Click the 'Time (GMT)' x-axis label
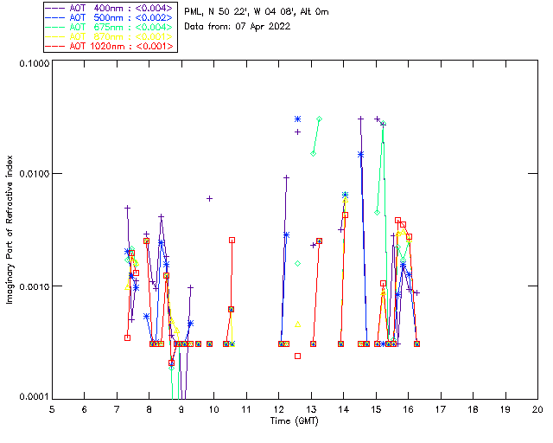Image resolution: width=553 pixels, height=443 pixels. pyautogui.click(x=294, y=421)
